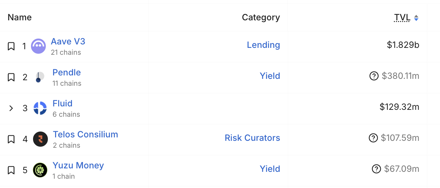Click the Fluid protocol logo icon
Screen dimensions: 440x188
click(x=40, y=108)
